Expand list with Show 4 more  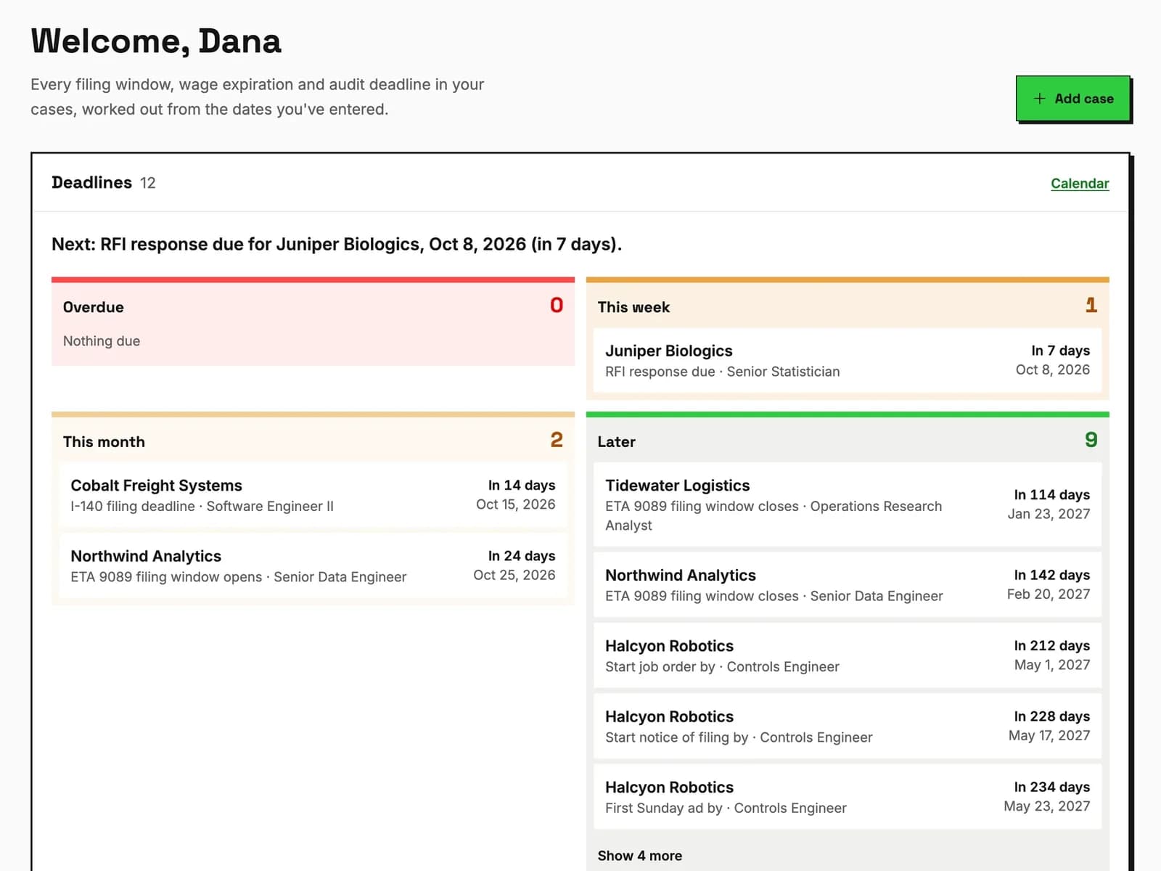[x=639, y=855]
